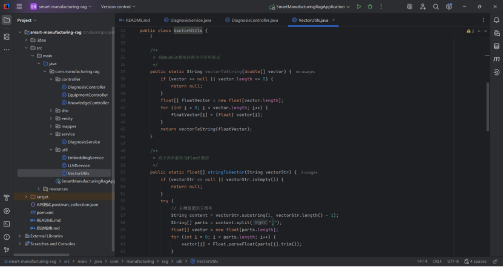The image size is (503, 267).
Task: Expand the dto package
Action: click(51, 111)
